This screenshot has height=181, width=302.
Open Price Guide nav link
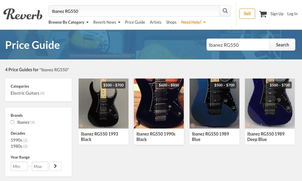pos(135,22)
